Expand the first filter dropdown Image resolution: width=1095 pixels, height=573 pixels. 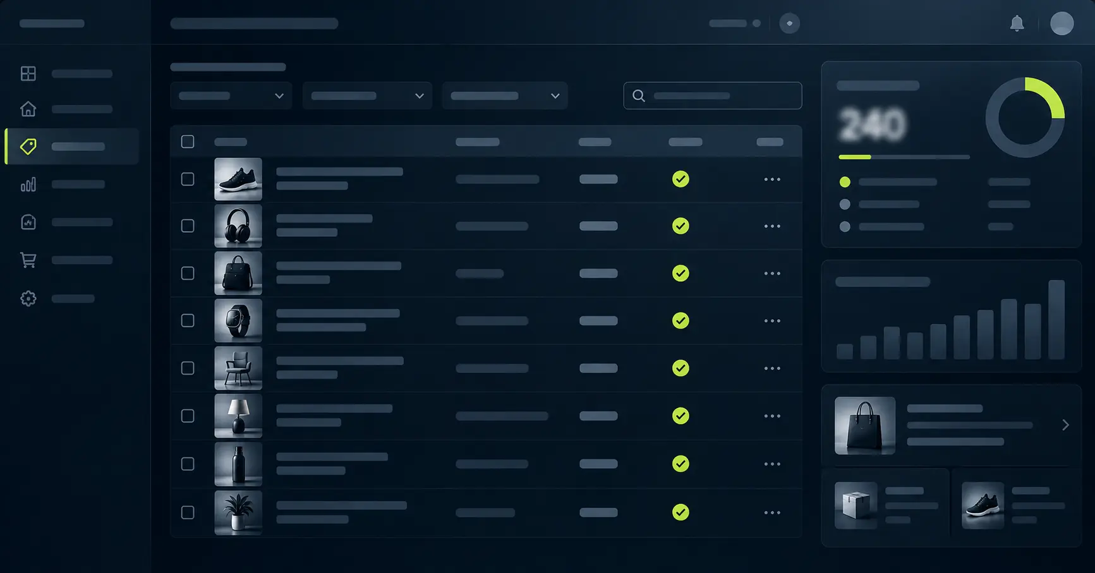pyautogui.click(x=231, y=96)
